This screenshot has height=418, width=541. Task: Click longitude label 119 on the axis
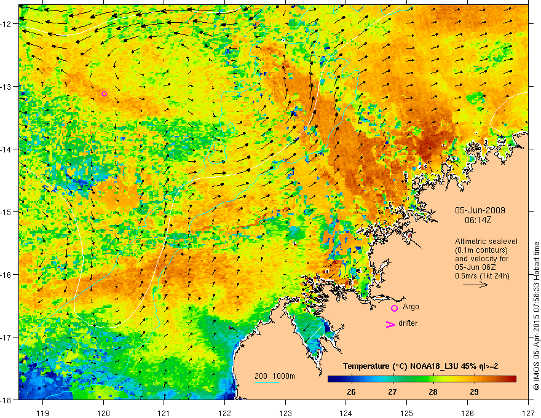(43, 412)
